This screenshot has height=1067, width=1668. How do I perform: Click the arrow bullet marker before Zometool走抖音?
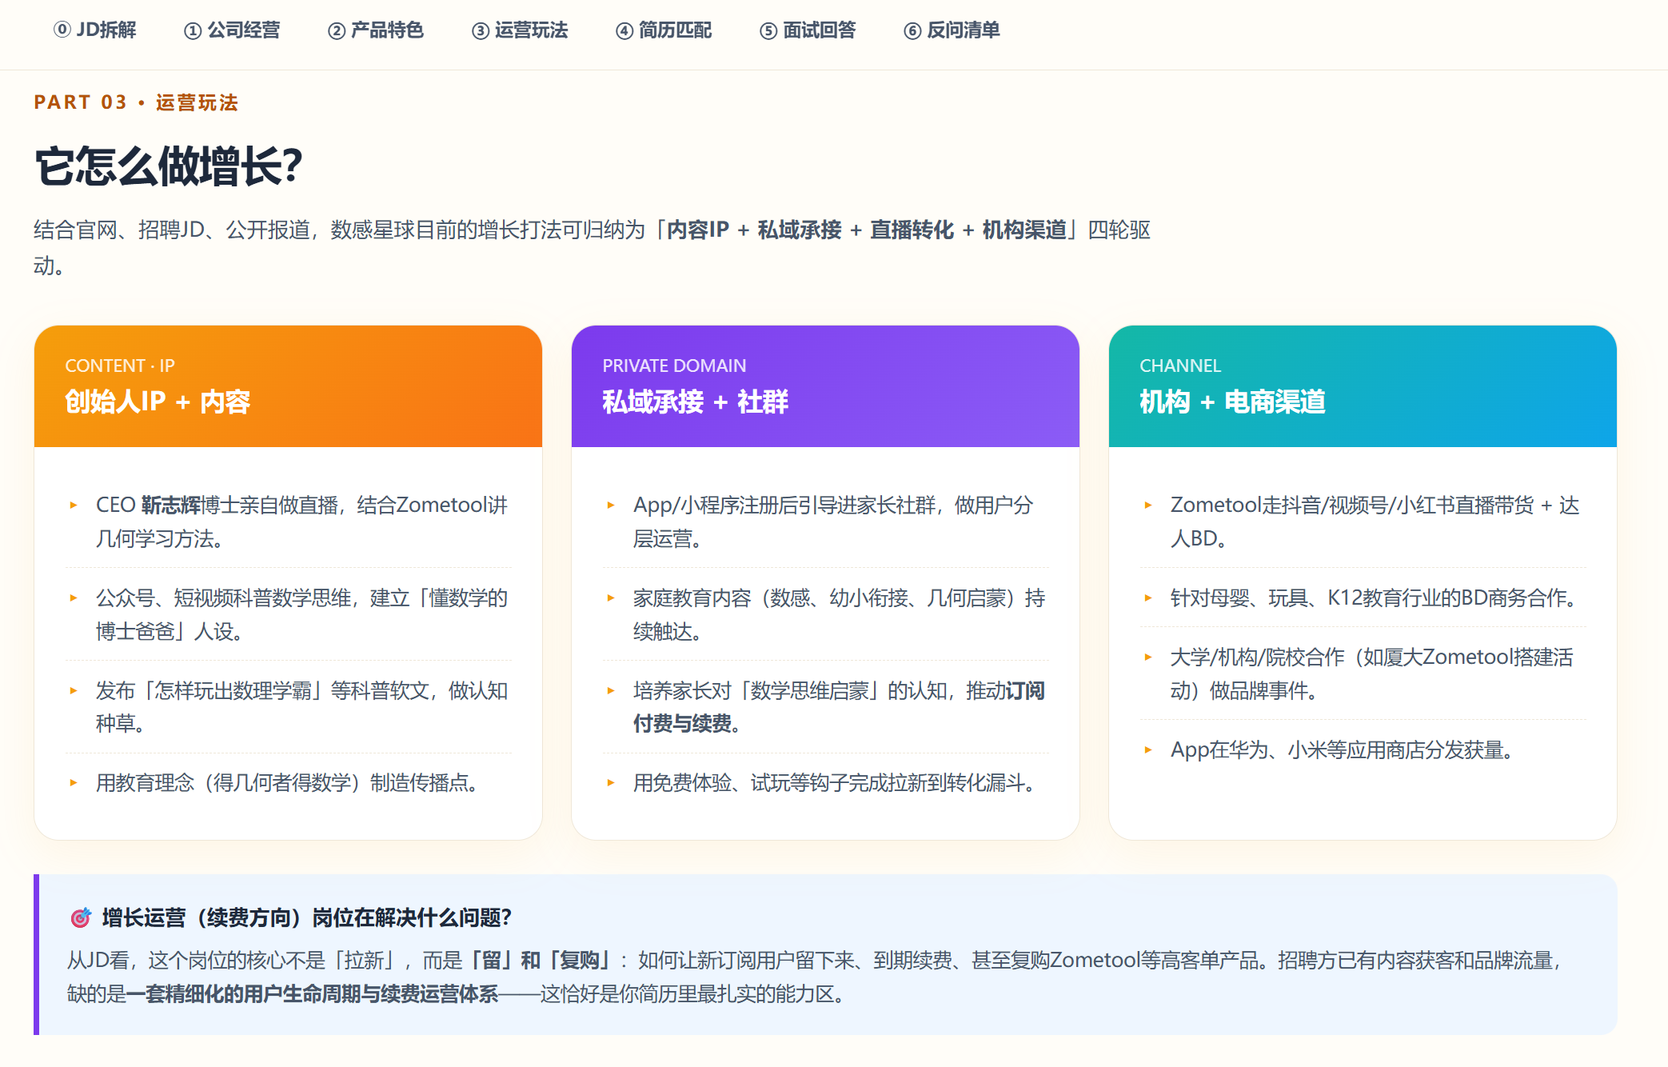1148,505
